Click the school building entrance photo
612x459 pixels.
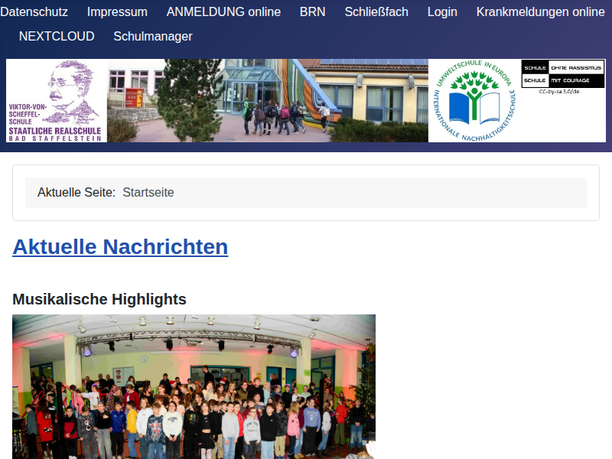coord(267,100)
